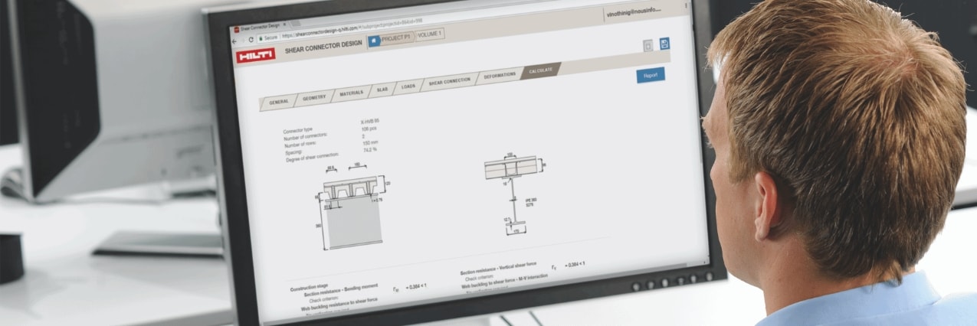Screen dimensions: 977x326
Task: Click the 'Construction stage' heading
Action: [x=308, y=287]
